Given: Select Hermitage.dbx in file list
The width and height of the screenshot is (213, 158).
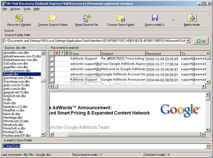Looking at the screenshot, I should point(13,118).
